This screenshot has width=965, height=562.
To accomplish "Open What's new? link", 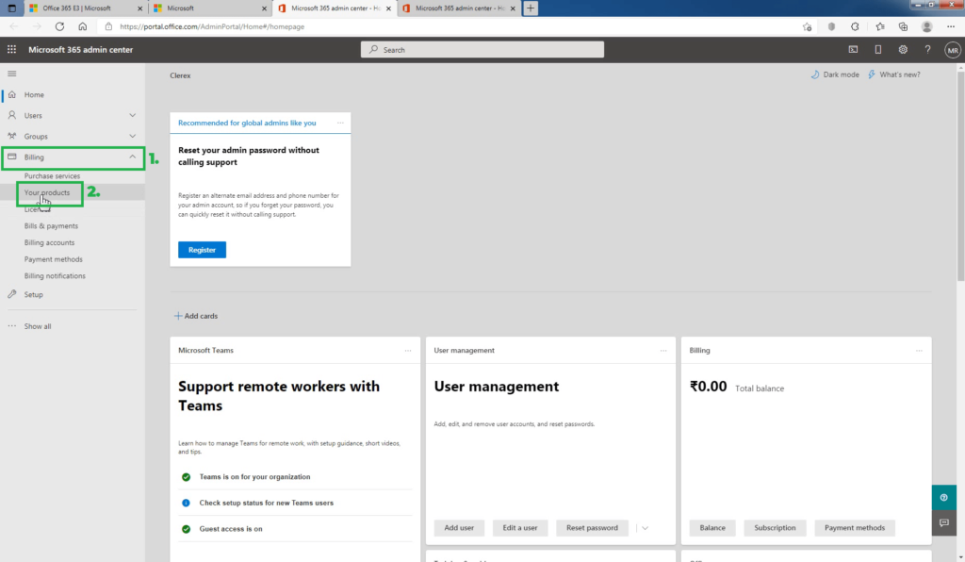I will pyautogui.click(x=894, y=74).
